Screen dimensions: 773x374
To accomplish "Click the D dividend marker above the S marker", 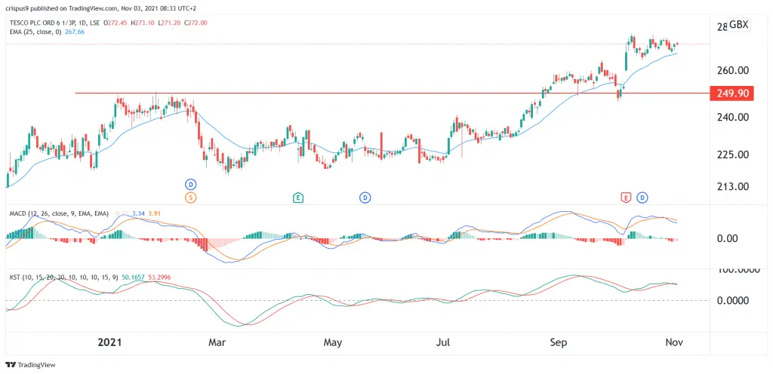I will pyautogui.click(x=191, y=185).
